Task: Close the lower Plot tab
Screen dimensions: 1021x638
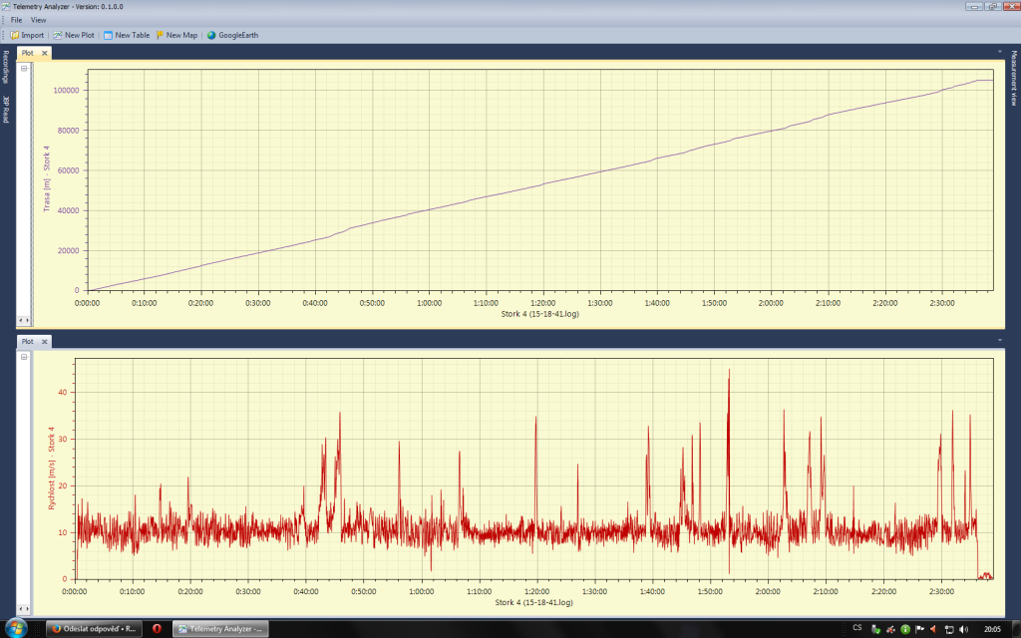Action: pos(44,342)
